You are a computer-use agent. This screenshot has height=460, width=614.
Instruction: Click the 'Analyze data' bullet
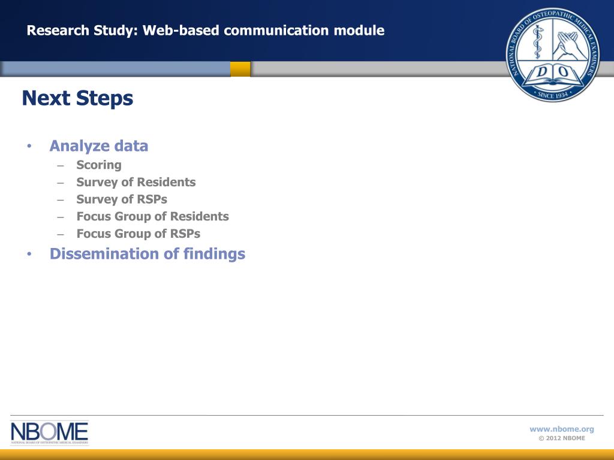pyautogui.click(x=99, y=146)
